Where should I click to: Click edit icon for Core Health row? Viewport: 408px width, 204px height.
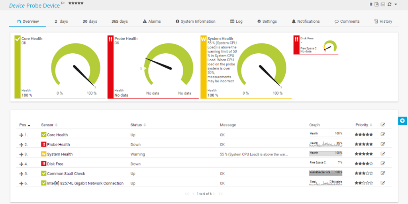point(383,135)
